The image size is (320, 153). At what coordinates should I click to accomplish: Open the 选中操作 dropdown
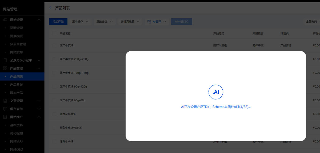pos(81,22)
